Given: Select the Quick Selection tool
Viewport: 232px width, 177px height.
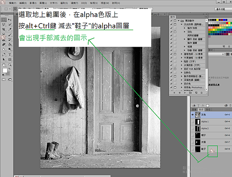Looking at the screenshot, I should point(10,25).
